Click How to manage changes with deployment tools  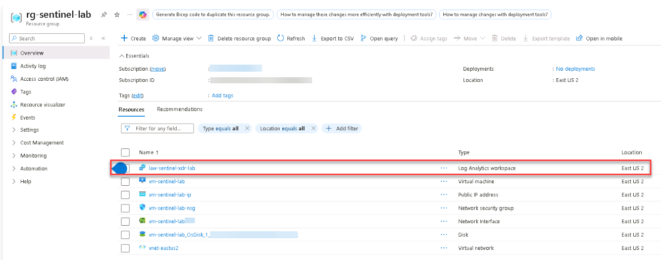coord(495,15)
